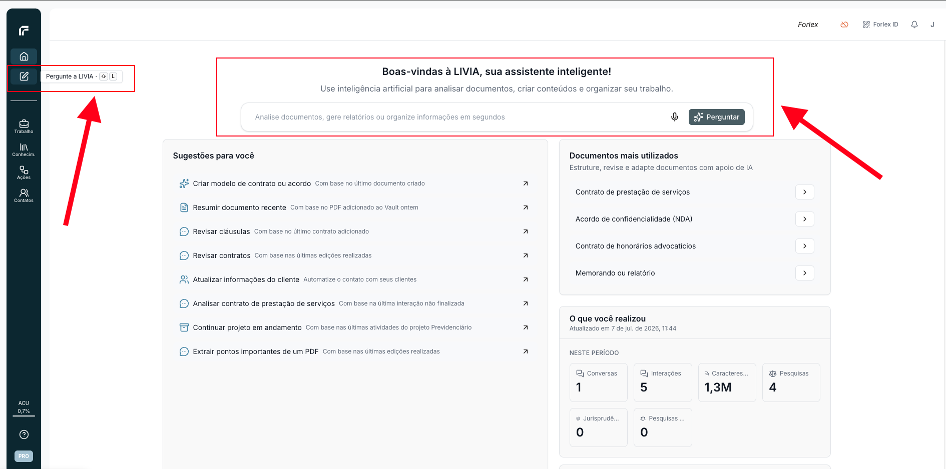Expand Contrato de prestação de serviços chevron

tap(805, 192)
